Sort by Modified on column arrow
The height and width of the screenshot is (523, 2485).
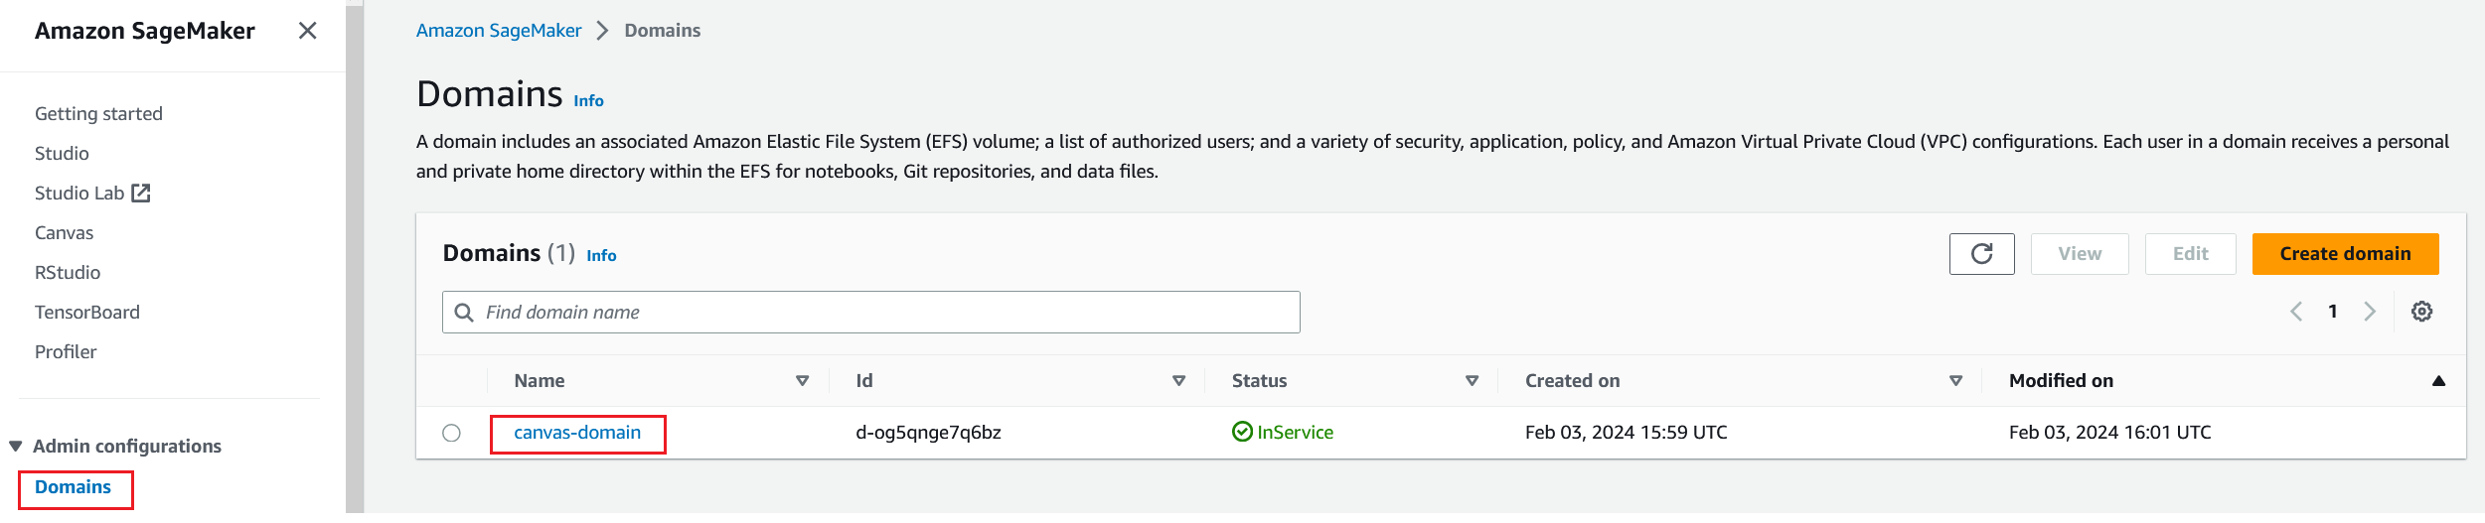(x=2438, y=381)
